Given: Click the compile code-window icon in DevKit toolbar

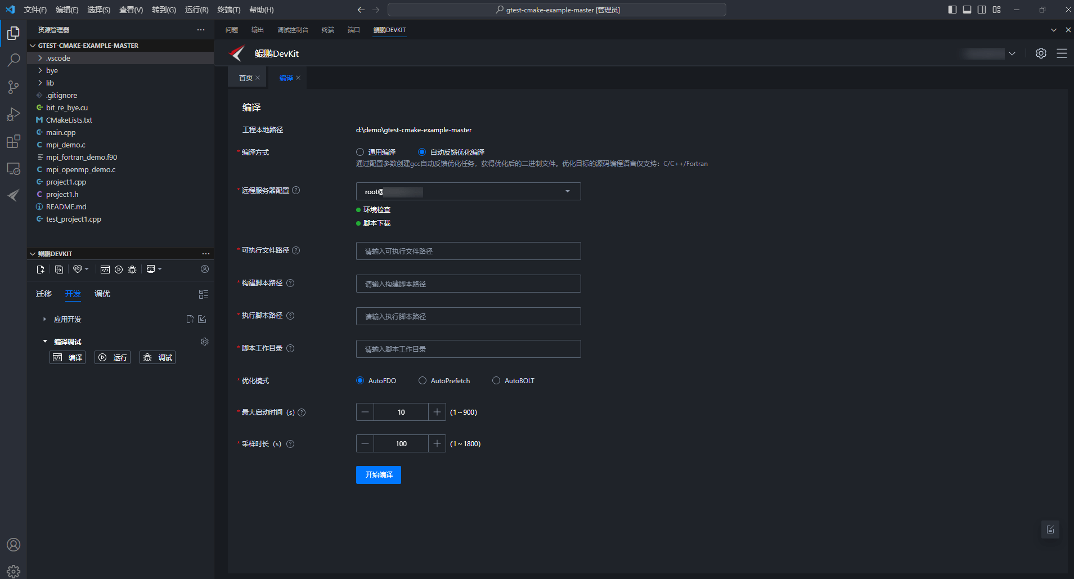Looking at the screenshot, I should (105, 270).
